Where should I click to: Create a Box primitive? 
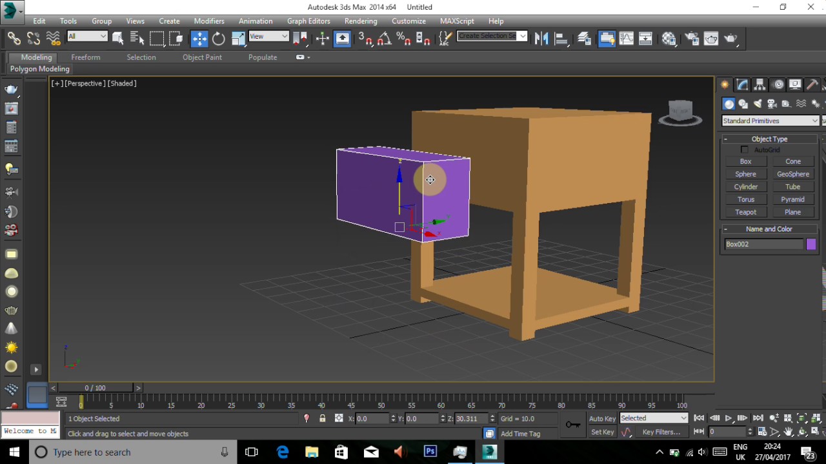(x=745, y=162)
